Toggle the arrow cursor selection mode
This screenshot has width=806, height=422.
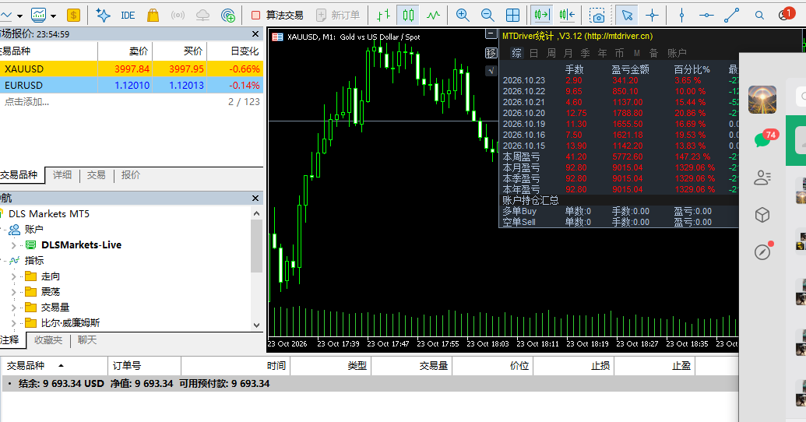pos(627,16)
